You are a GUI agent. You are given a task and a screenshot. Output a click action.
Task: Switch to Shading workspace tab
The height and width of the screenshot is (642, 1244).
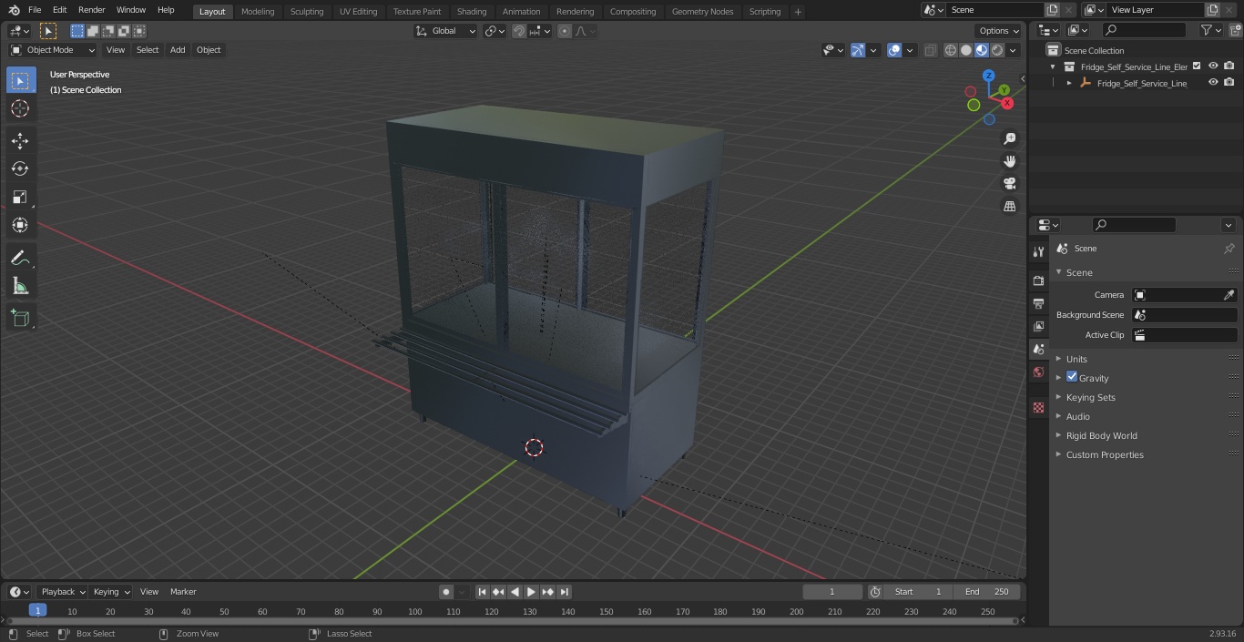[472, 12]
